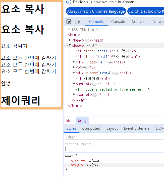Click first 요소 모두 한번에 감싸기 line
This screenshot has height=177, width=164.
(x=28, y=58)
